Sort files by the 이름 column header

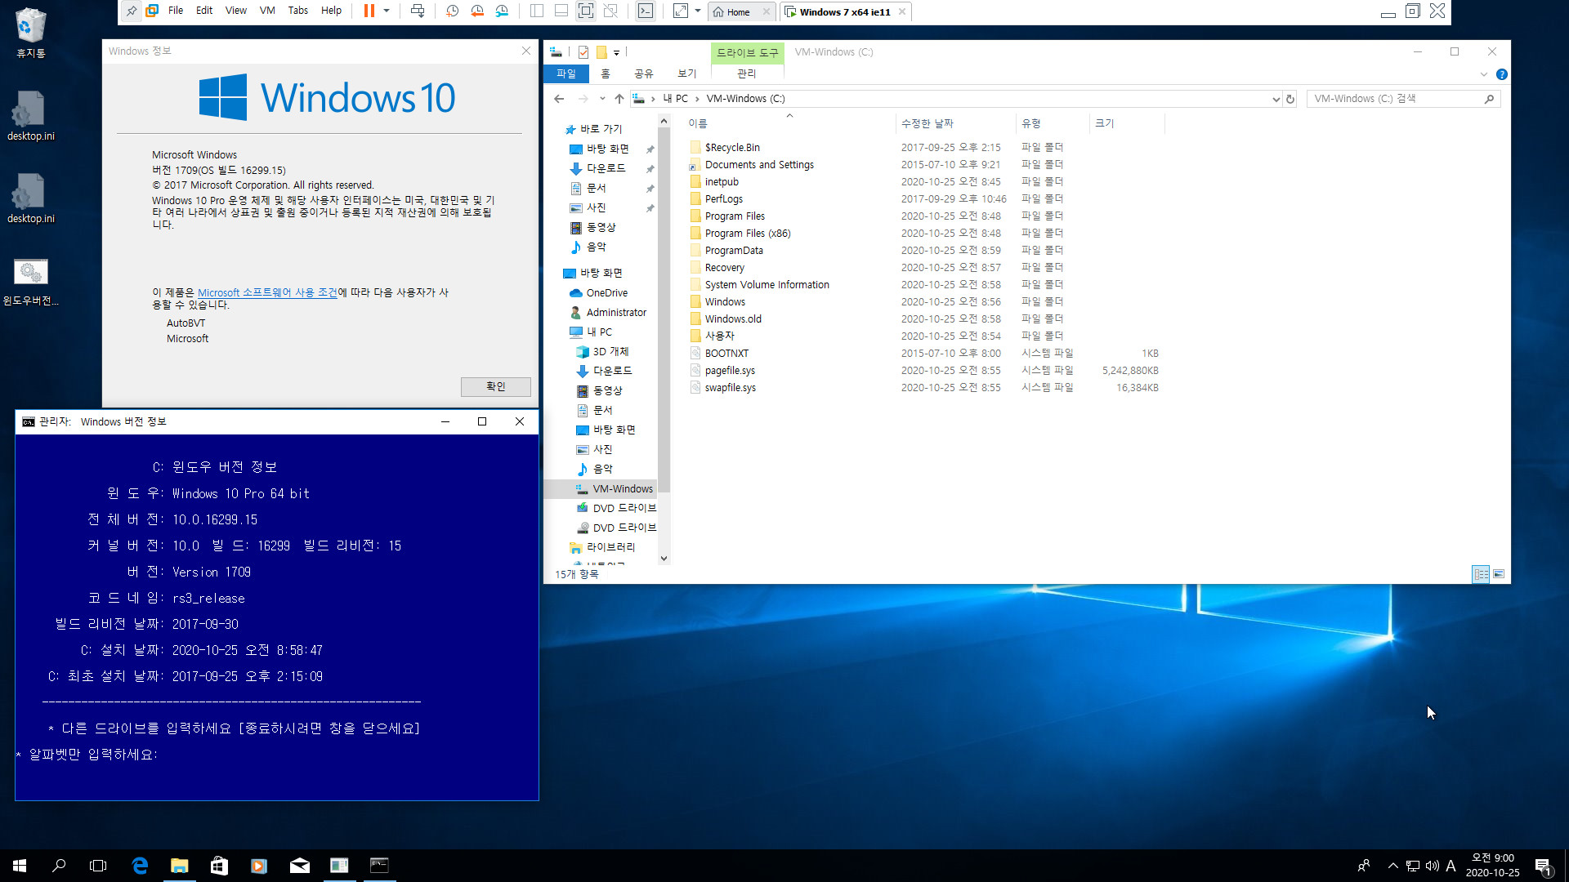(789, 123)
